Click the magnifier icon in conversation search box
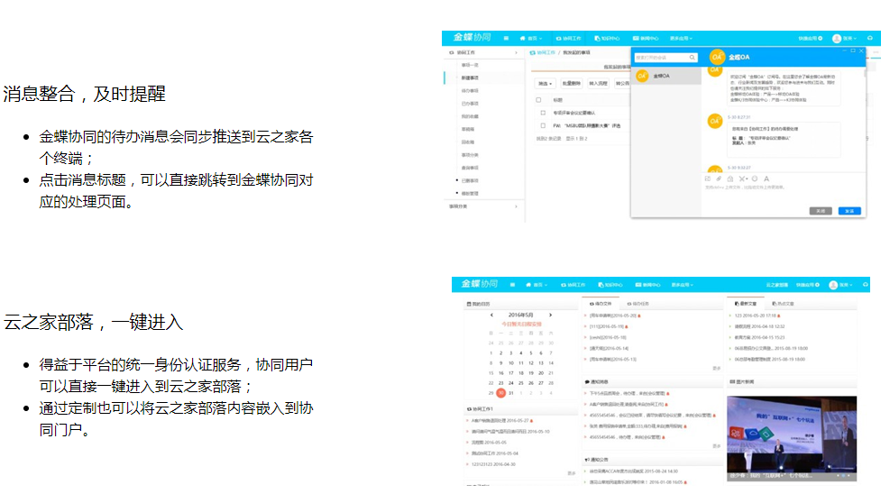This screenshot has width=890, height=494. click(x=693, y=58)
